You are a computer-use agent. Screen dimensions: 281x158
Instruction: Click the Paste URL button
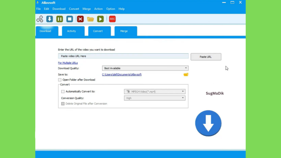(206, 57)
